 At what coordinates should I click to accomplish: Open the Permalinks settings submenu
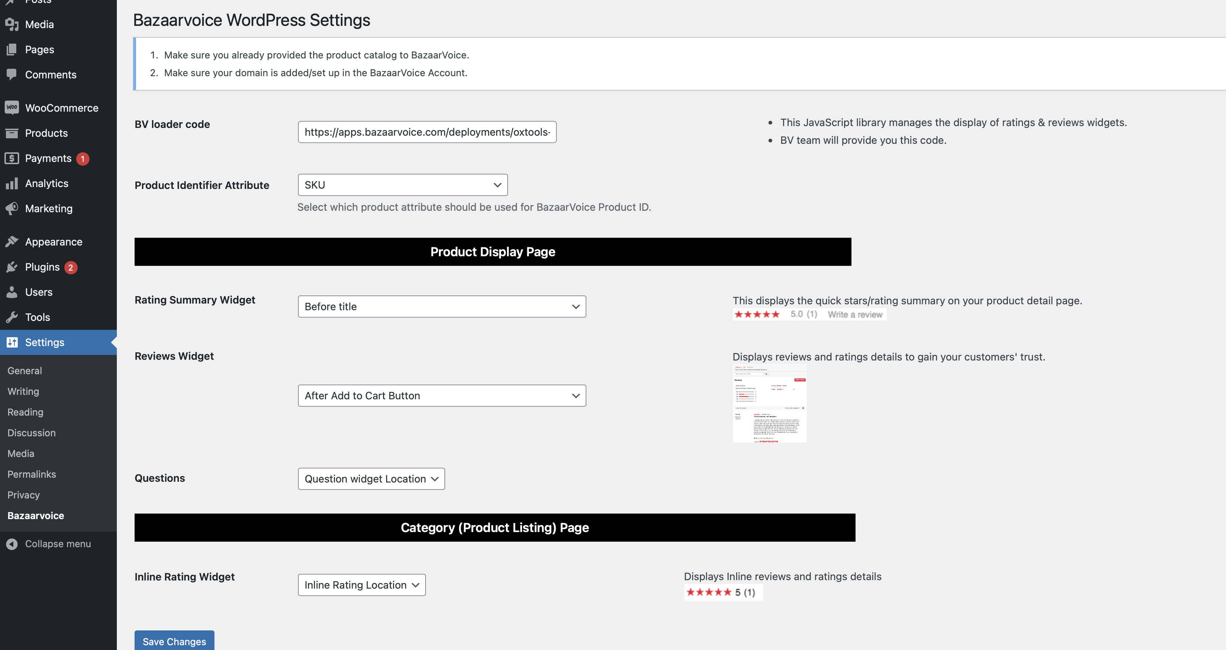(31, 474)
